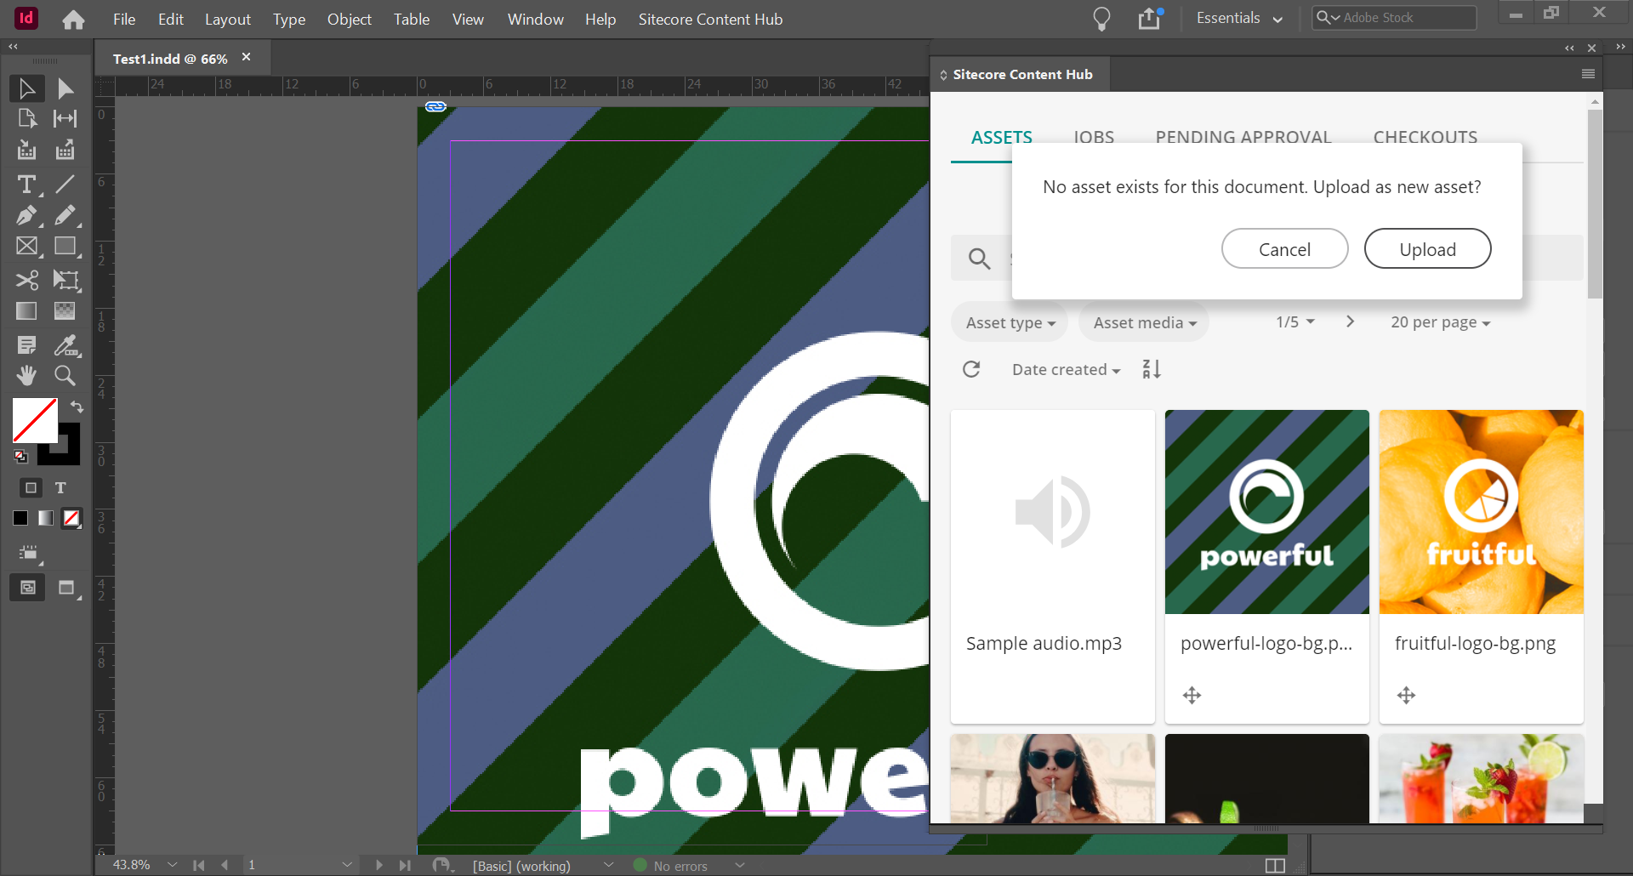Expand the 20 per page dropdown
Viewport: 1633px width, 876px height.
1439,321
